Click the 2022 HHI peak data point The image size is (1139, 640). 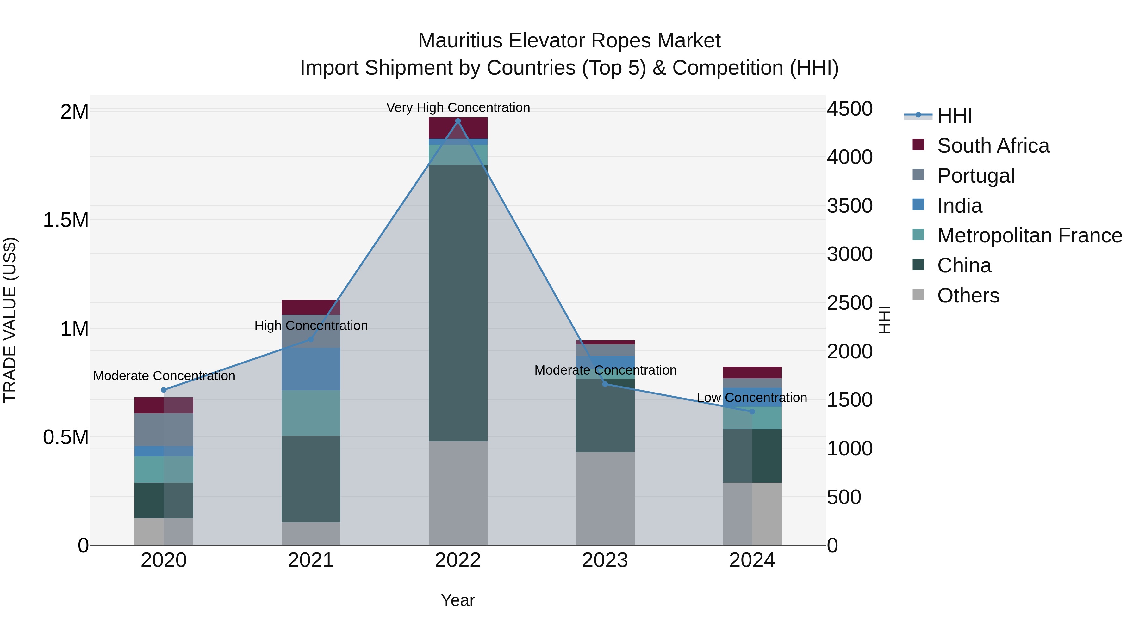coord(457,121)
